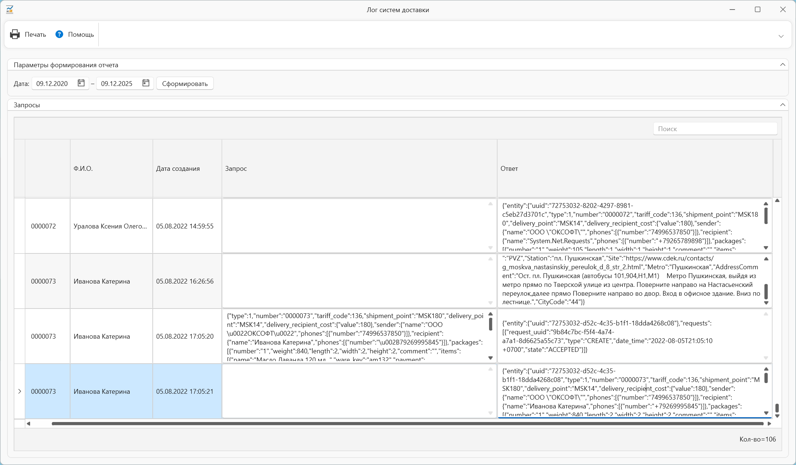This screenshot has width=796, height=465.
Task: Click the printer icon for Печать
Action: click(15, 35)
